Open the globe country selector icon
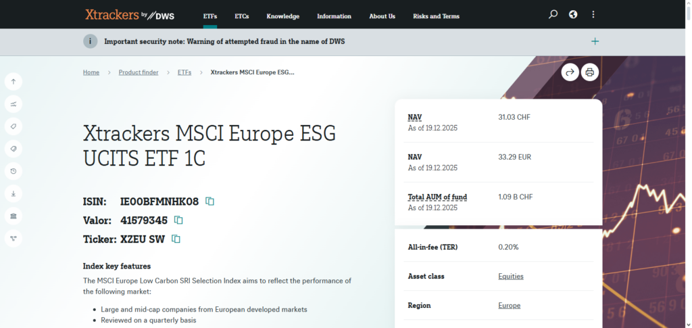 point(573,15)
